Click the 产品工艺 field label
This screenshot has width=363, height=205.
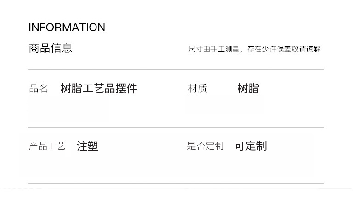47,147
